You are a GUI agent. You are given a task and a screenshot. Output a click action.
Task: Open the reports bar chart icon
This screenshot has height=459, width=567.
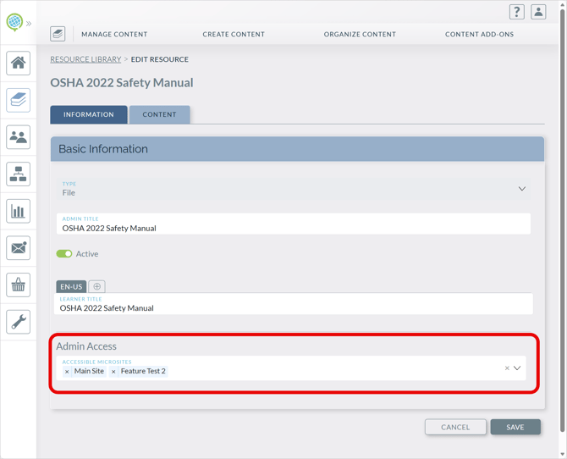click(19, 211)
